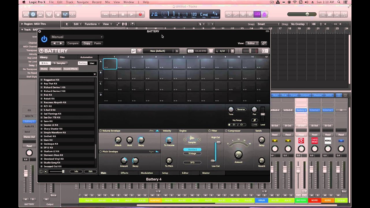This screenshot has height=208, width=370.
Task: Click the Logic Stop button
Action: point(123,14)
